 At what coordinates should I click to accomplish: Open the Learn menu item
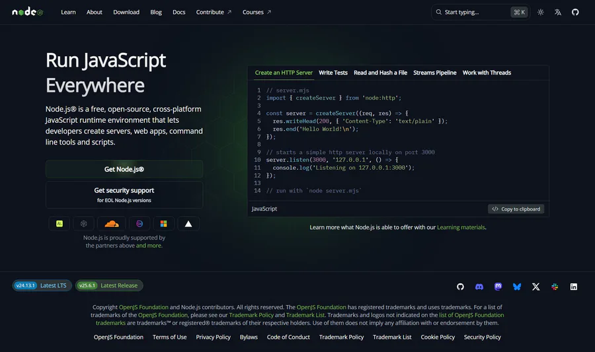click(68, 12)
